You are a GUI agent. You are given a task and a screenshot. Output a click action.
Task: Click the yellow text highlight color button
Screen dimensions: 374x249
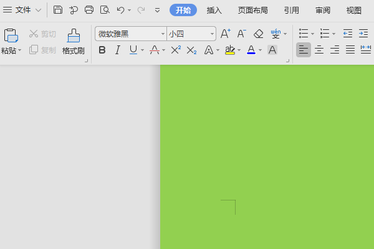pos(230,50)
